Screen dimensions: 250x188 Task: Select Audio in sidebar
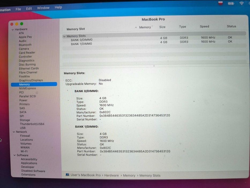23,41
